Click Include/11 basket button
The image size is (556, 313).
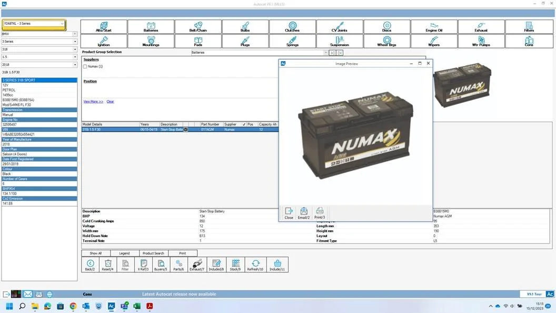click(277, 265)
